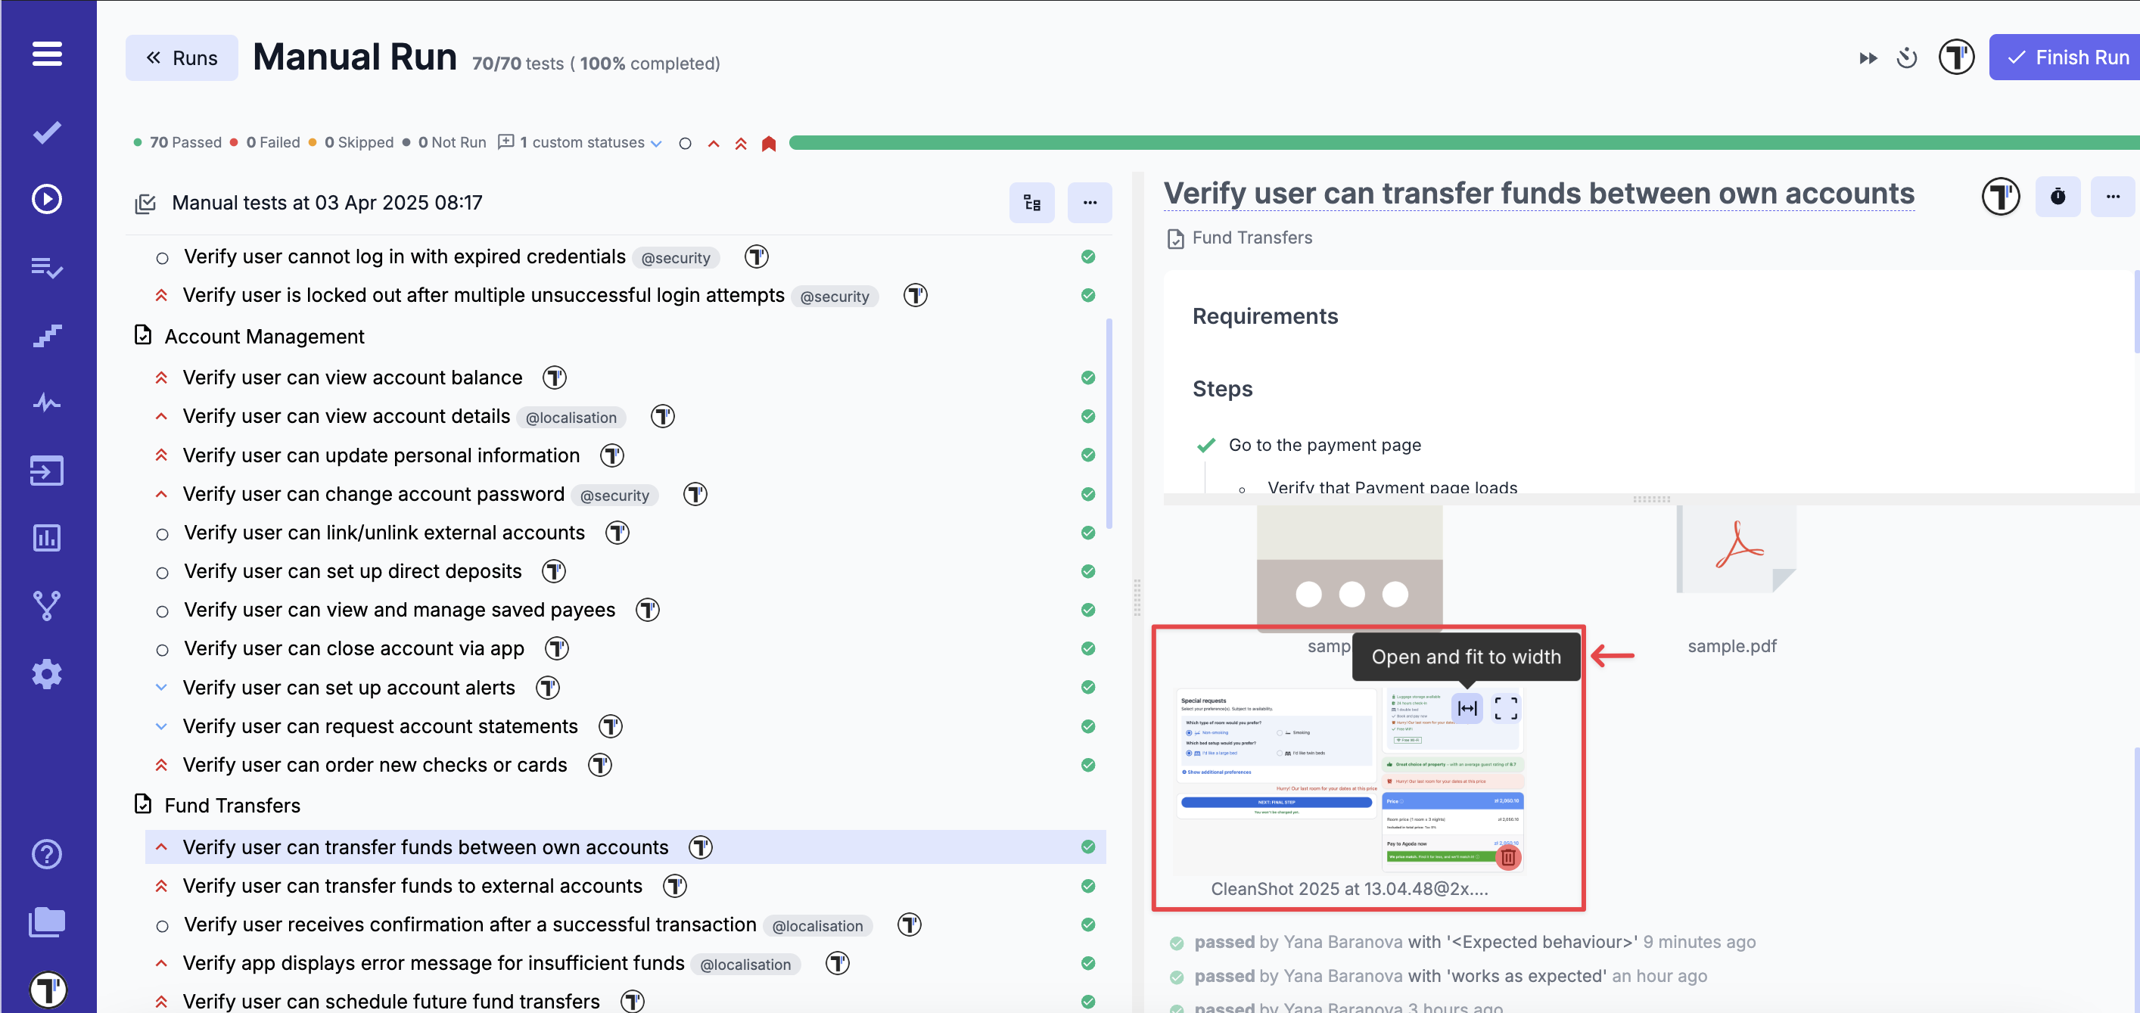Go back with the Runs button
This screenshot has width=2140, height=1013.
pos(182,58)
